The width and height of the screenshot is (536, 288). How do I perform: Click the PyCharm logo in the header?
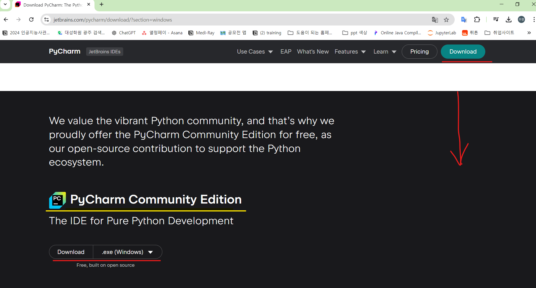65,52
